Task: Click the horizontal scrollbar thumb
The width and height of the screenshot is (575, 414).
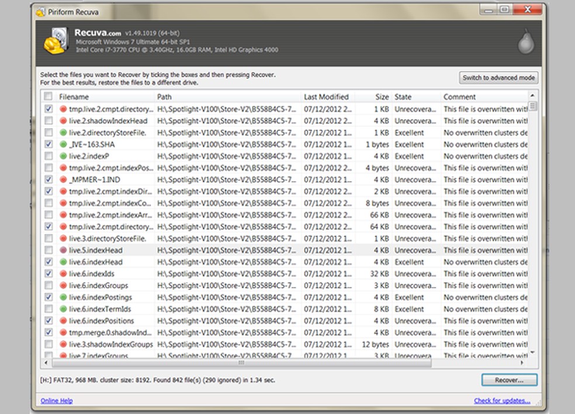Action: (242, 363)
